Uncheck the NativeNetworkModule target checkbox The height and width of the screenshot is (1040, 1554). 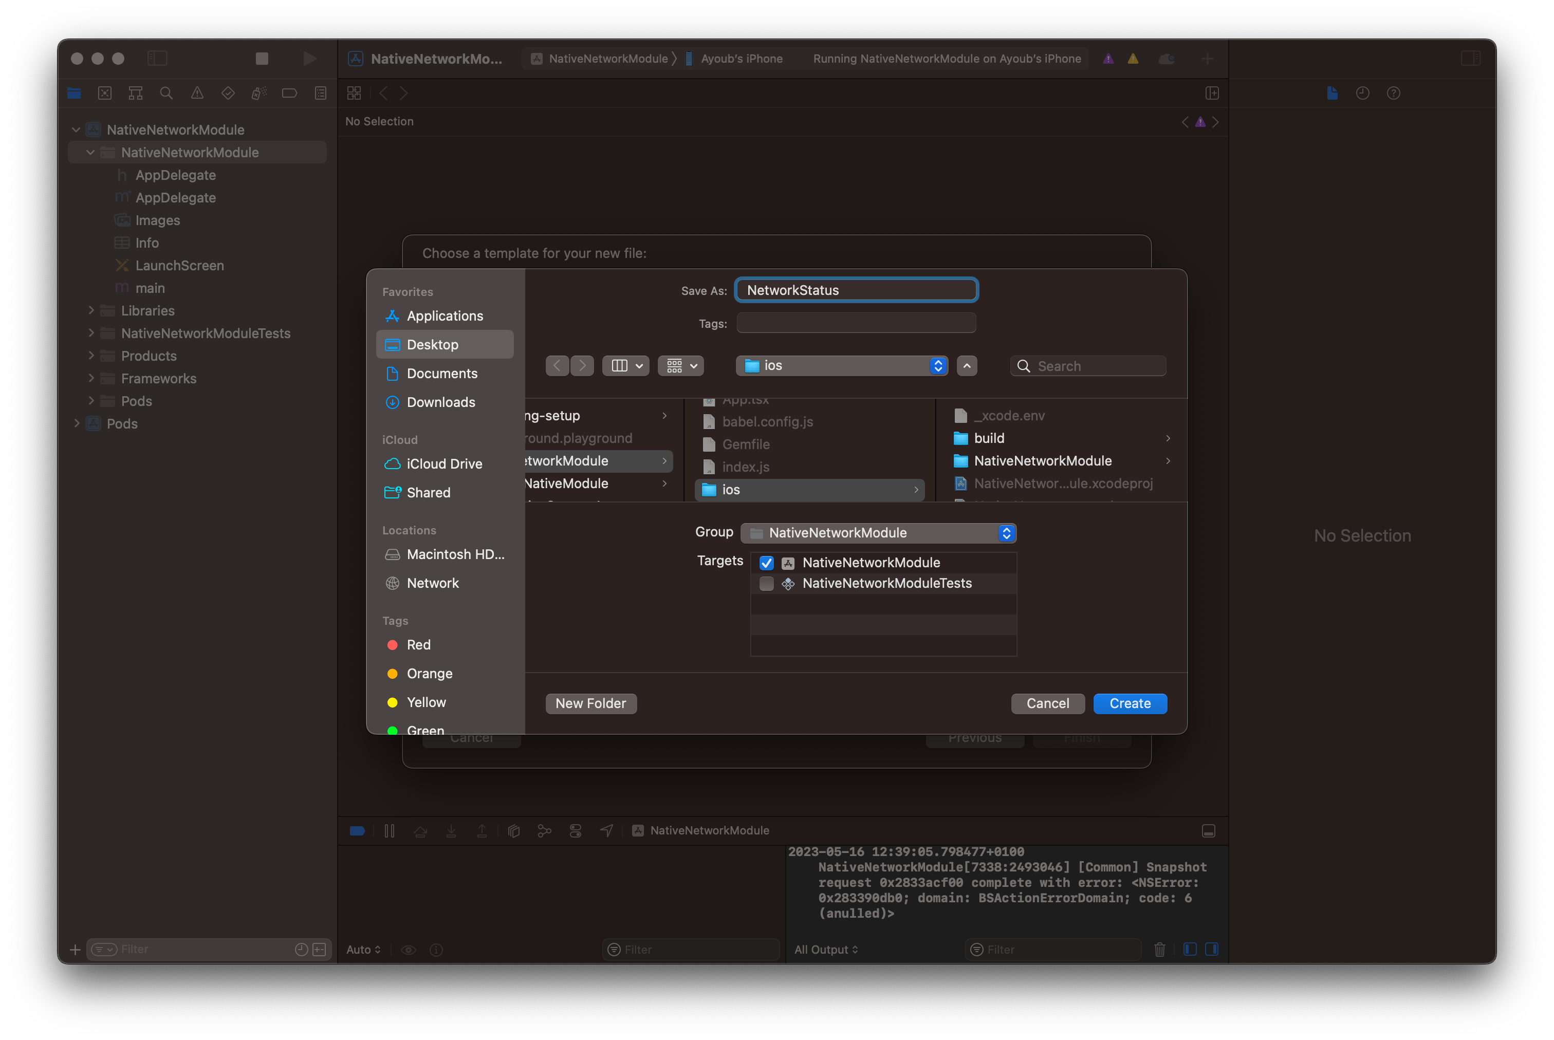(766, 563)
